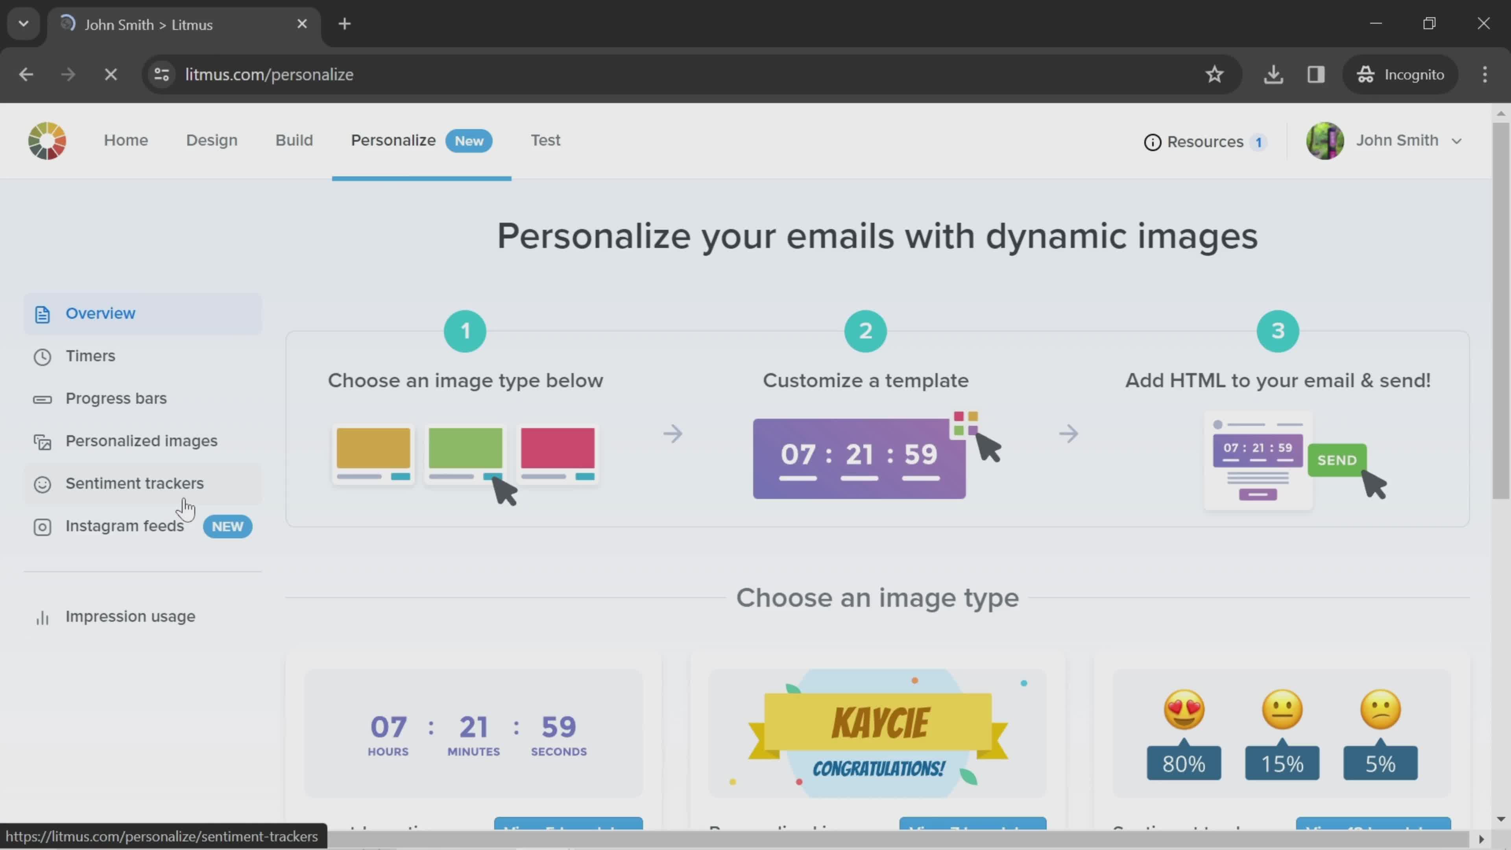
Task: Select the Litmus logo home icon
Action: click(47, 140)
